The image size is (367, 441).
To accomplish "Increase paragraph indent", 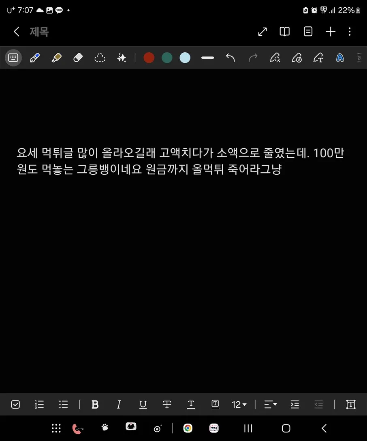I will (x=294, y=405).
